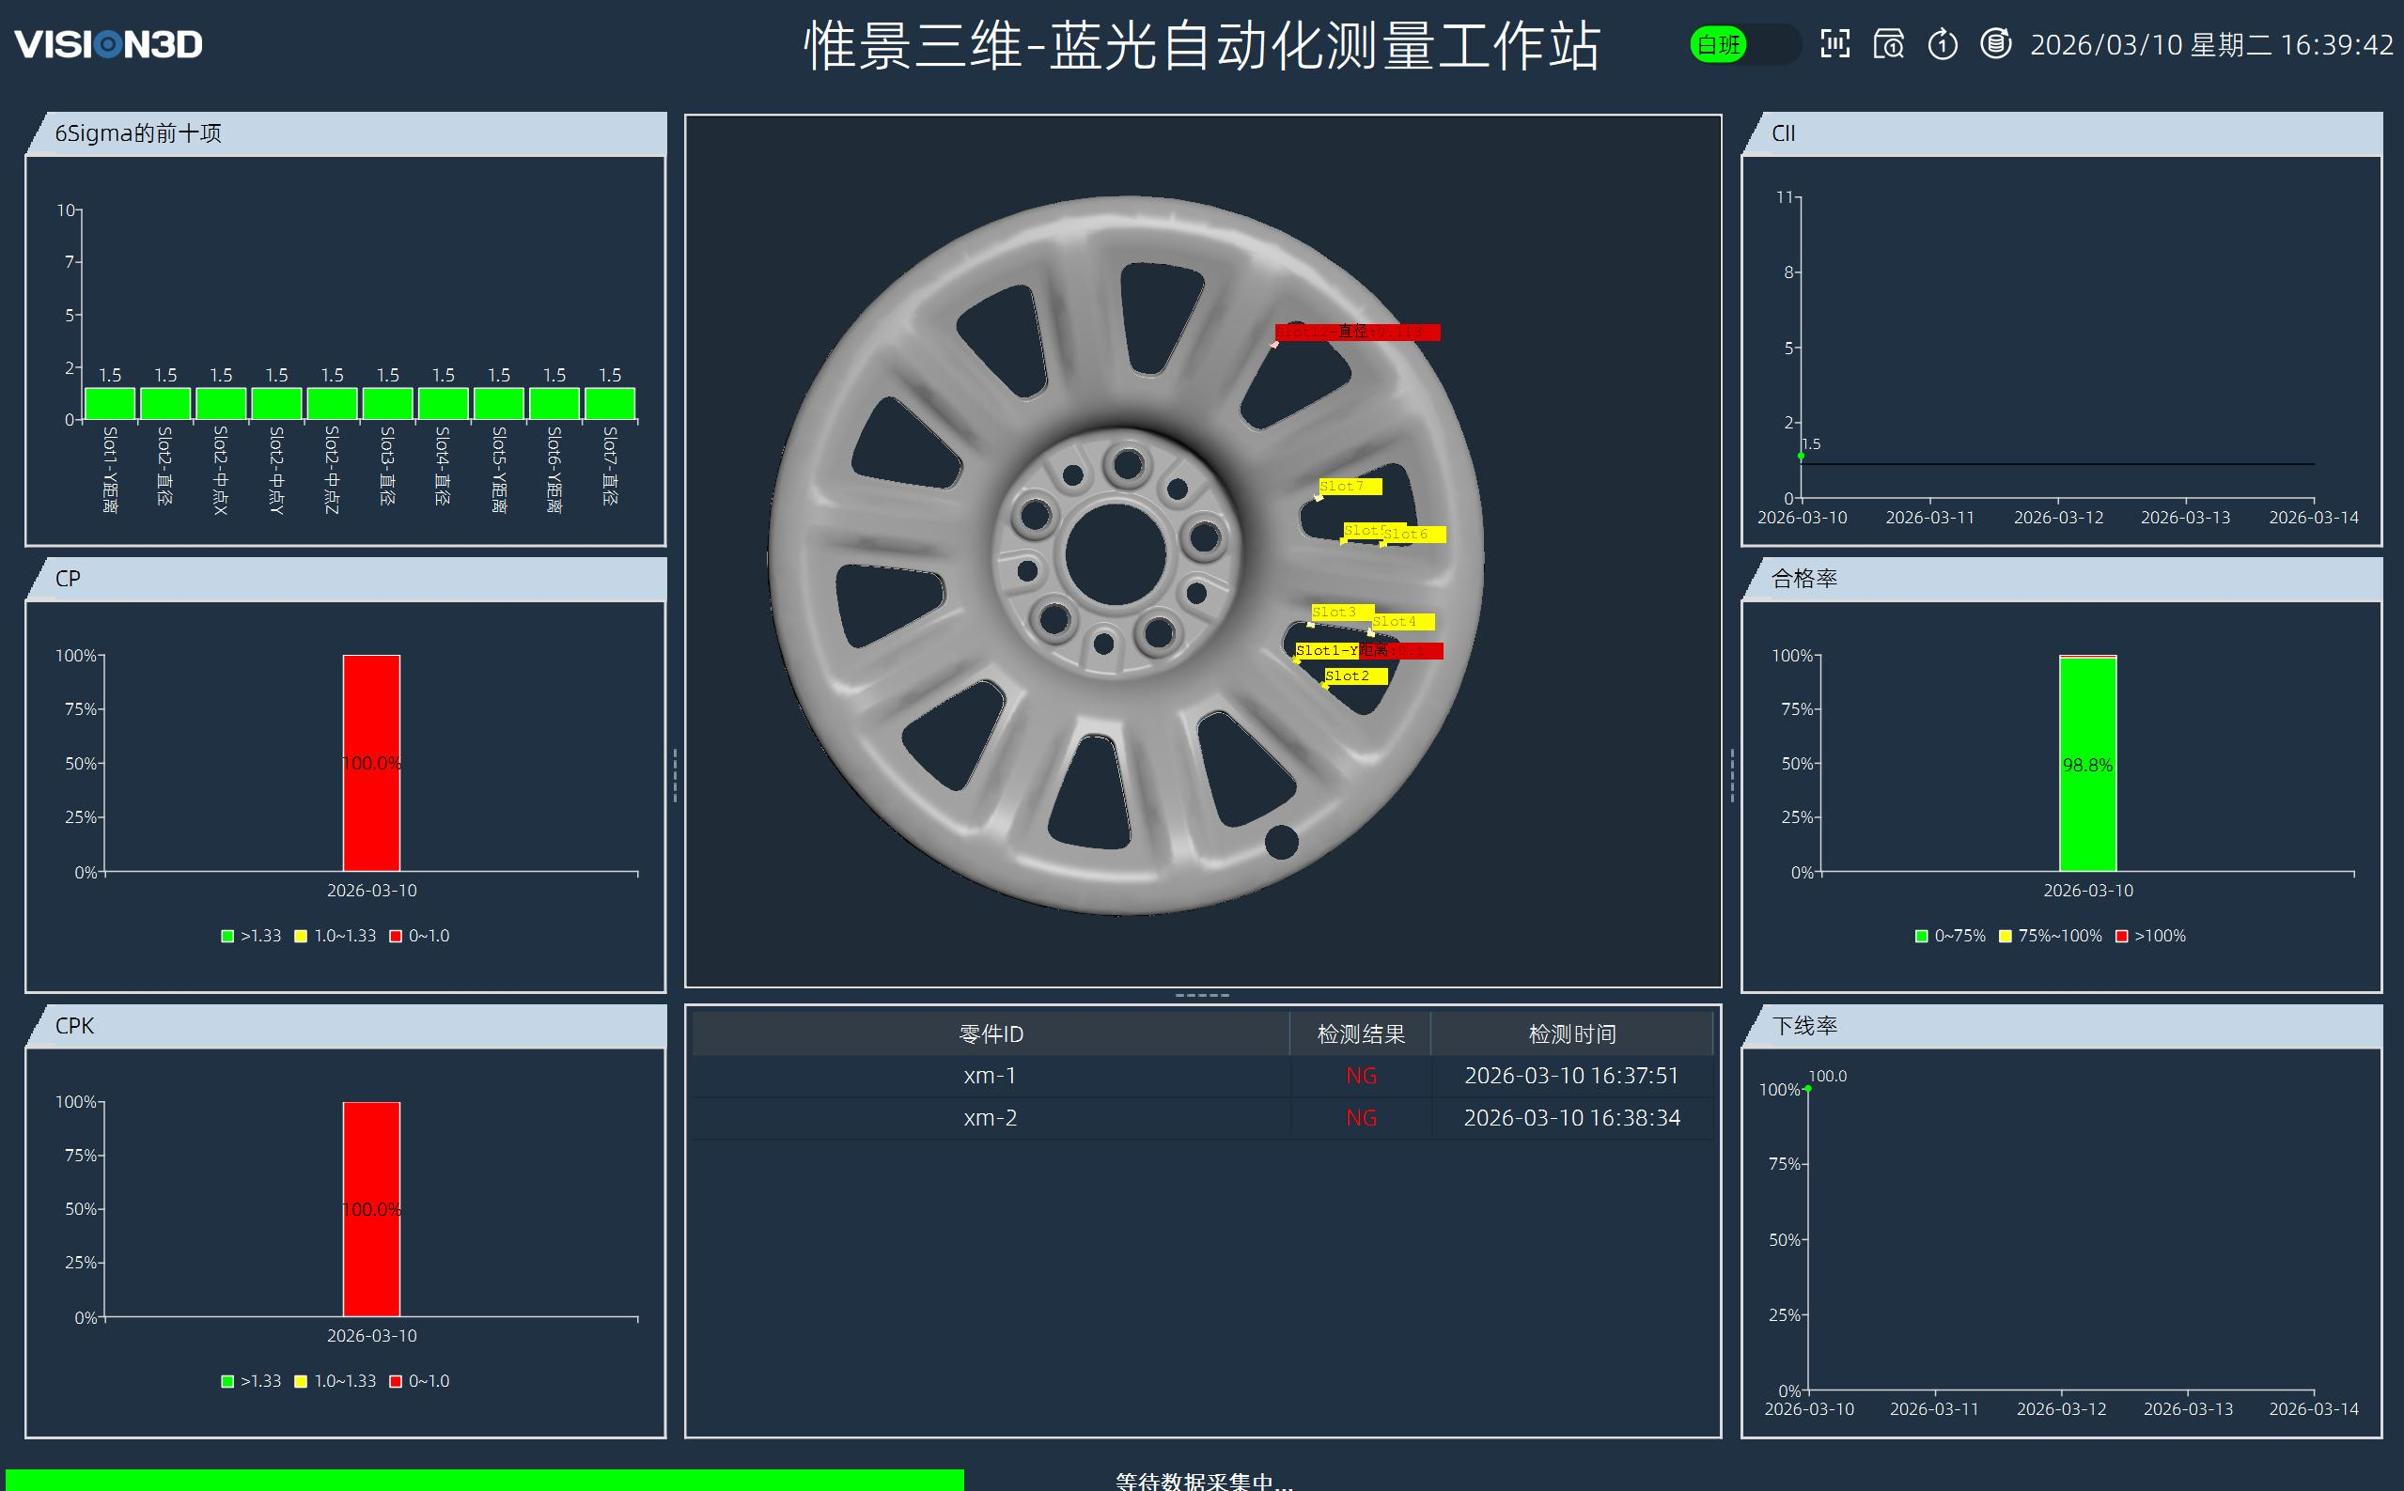Click the splitter handle below 3D view

tap(1203, 995)
